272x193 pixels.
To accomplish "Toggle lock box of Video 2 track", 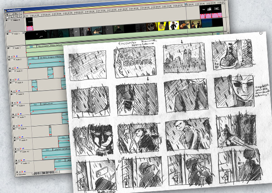I will pos(9,20).
